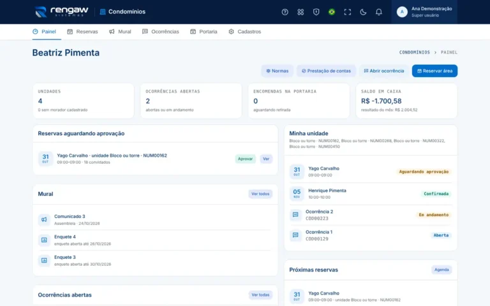Click the Comunicado 3 megaphone icon
The image size is (490, 306).
pos(44,219)
